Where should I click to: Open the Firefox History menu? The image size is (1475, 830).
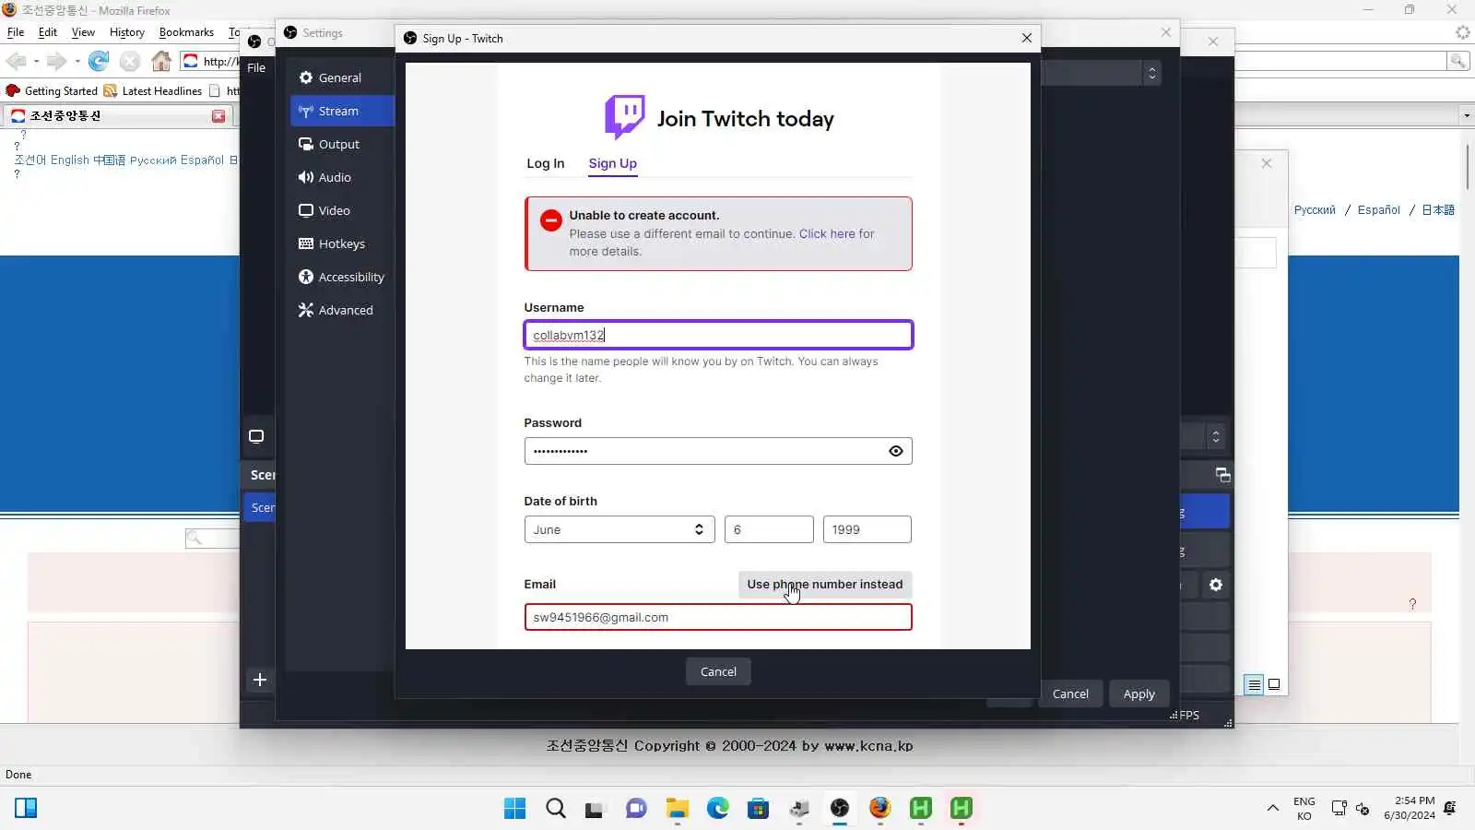pyautogui.click(x=127, y=31)
